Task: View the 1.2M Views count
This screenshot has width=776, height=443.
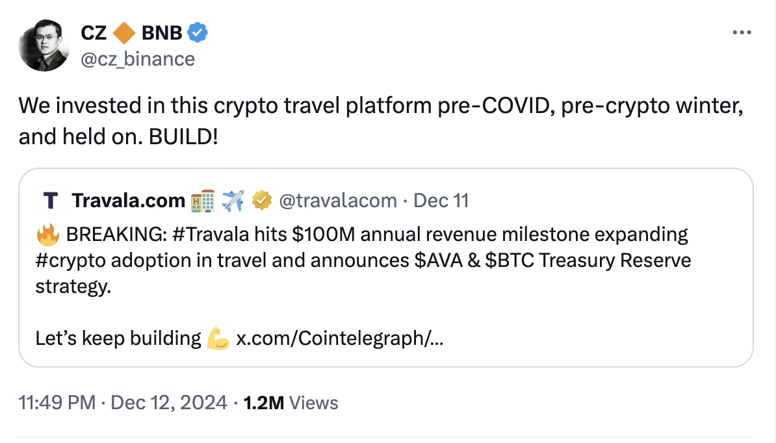Action: (x=291, y=403)
